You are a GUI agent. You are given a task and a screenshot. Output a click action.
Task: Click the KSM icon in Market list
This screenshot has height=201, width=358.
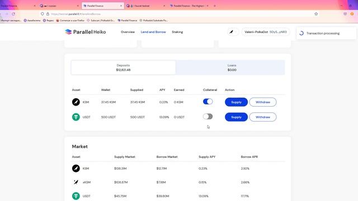pos(76,169)
